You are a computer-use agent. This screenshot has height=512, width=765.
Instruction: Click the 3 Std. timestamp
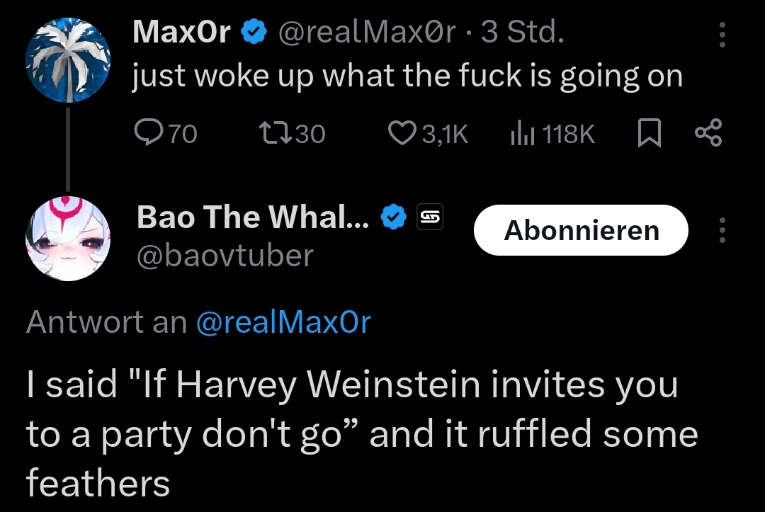[x=522, y=32]
